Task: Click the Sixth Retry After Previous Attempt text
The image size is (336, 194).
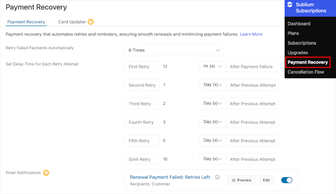Action: (252, 159)
